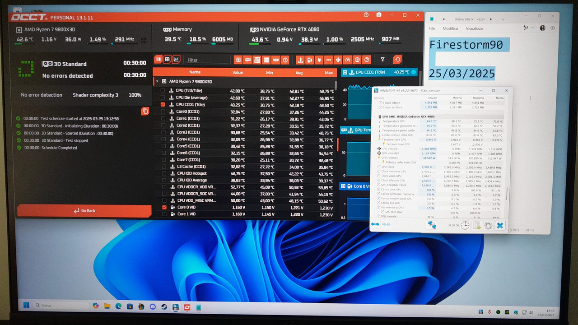This screenshot has width=578, height=325.
Task: Click the Filter input field in OCCT
Action: 207,60
